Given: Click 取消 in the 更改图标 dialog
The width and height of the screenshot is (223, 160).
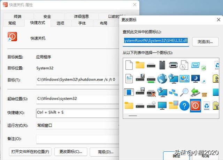Looking at the screenshot, I should [x=205, y=156].
